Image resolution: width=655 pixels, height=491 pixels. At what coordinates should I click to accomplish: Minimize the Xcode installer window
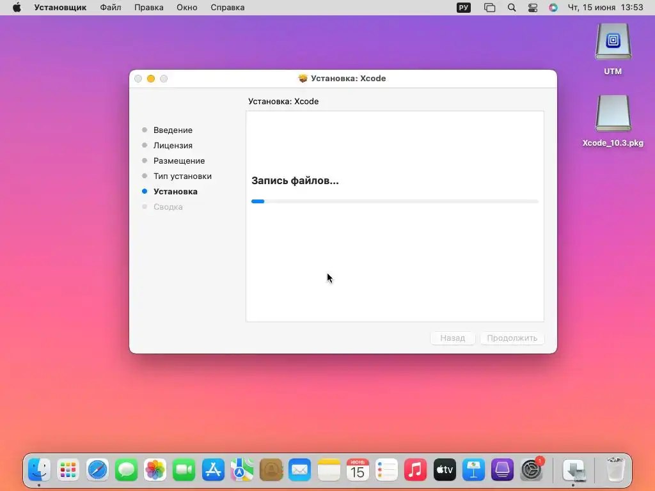(151, 79)
